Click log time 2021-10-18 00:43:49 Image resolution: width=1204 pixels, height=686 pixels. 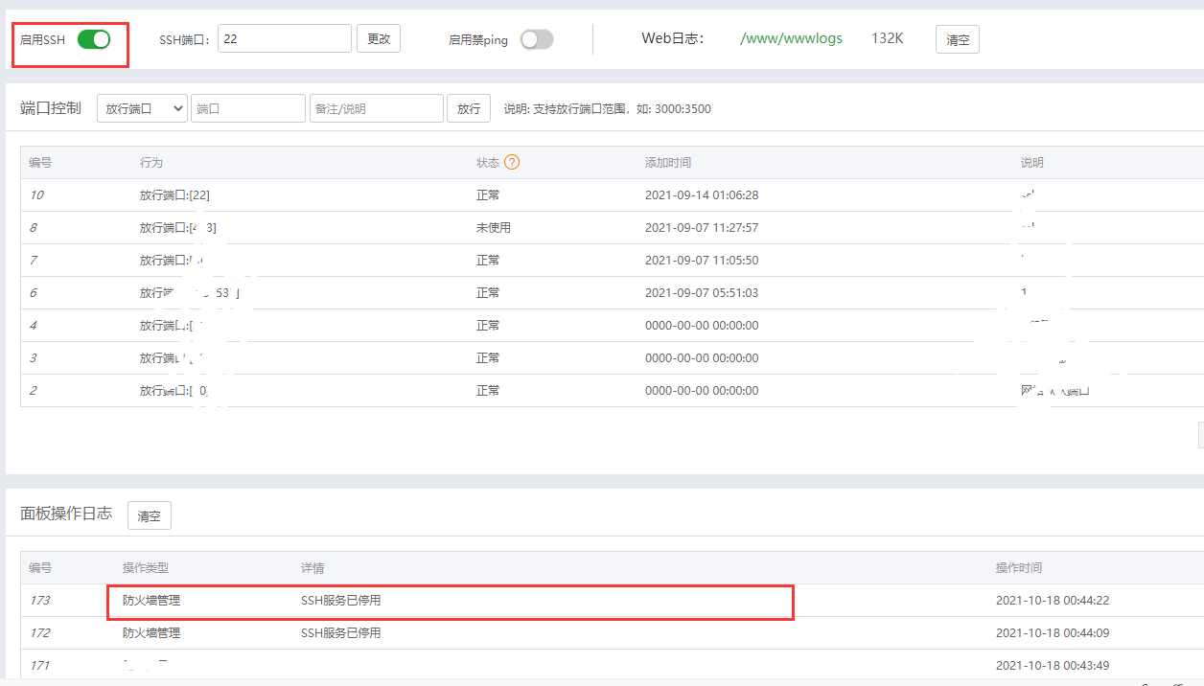[1053, 666]
